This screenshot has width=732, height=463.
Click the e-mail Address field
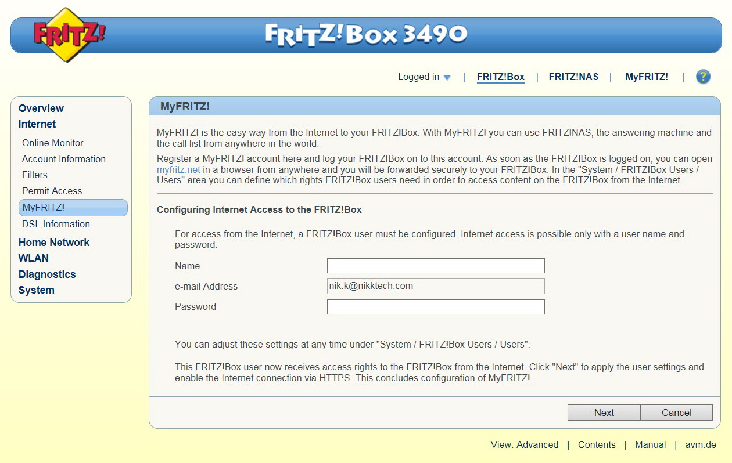[x=436, y=286]
